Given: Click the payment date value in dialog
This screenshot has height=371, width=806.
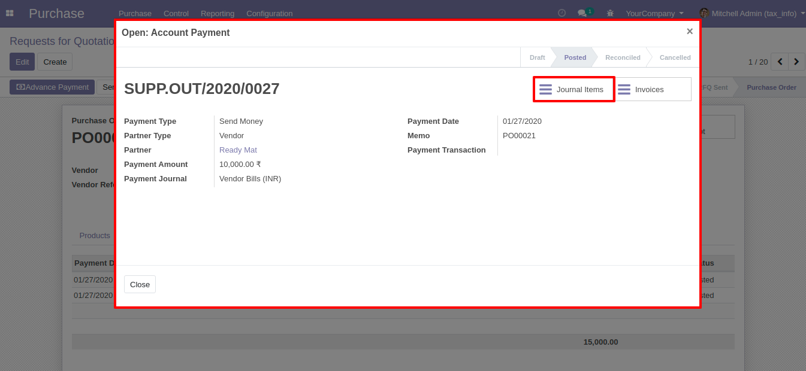Looking at the screenshot, I should point(522,121).
